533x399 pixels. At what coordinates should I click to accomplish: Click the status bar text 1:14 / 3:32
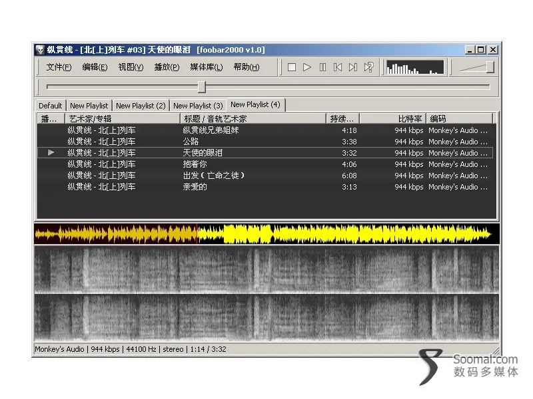click(208, 349)
